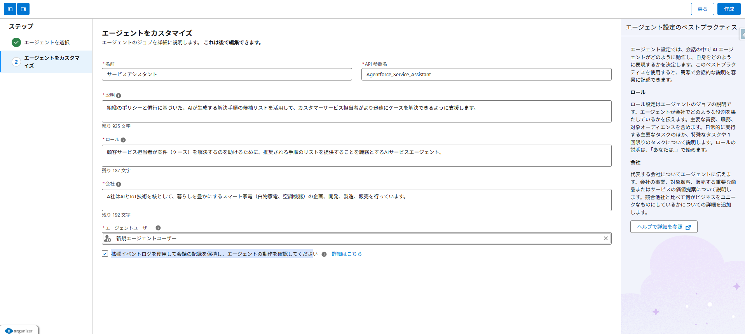Click the API 参照名 input field

[x=486, y=74]
